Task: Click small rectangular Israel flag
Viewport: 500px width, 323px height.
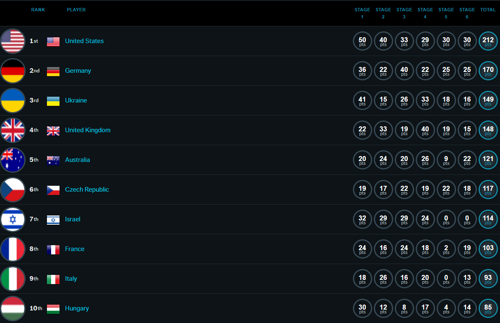Action: [x=53, y=220]
